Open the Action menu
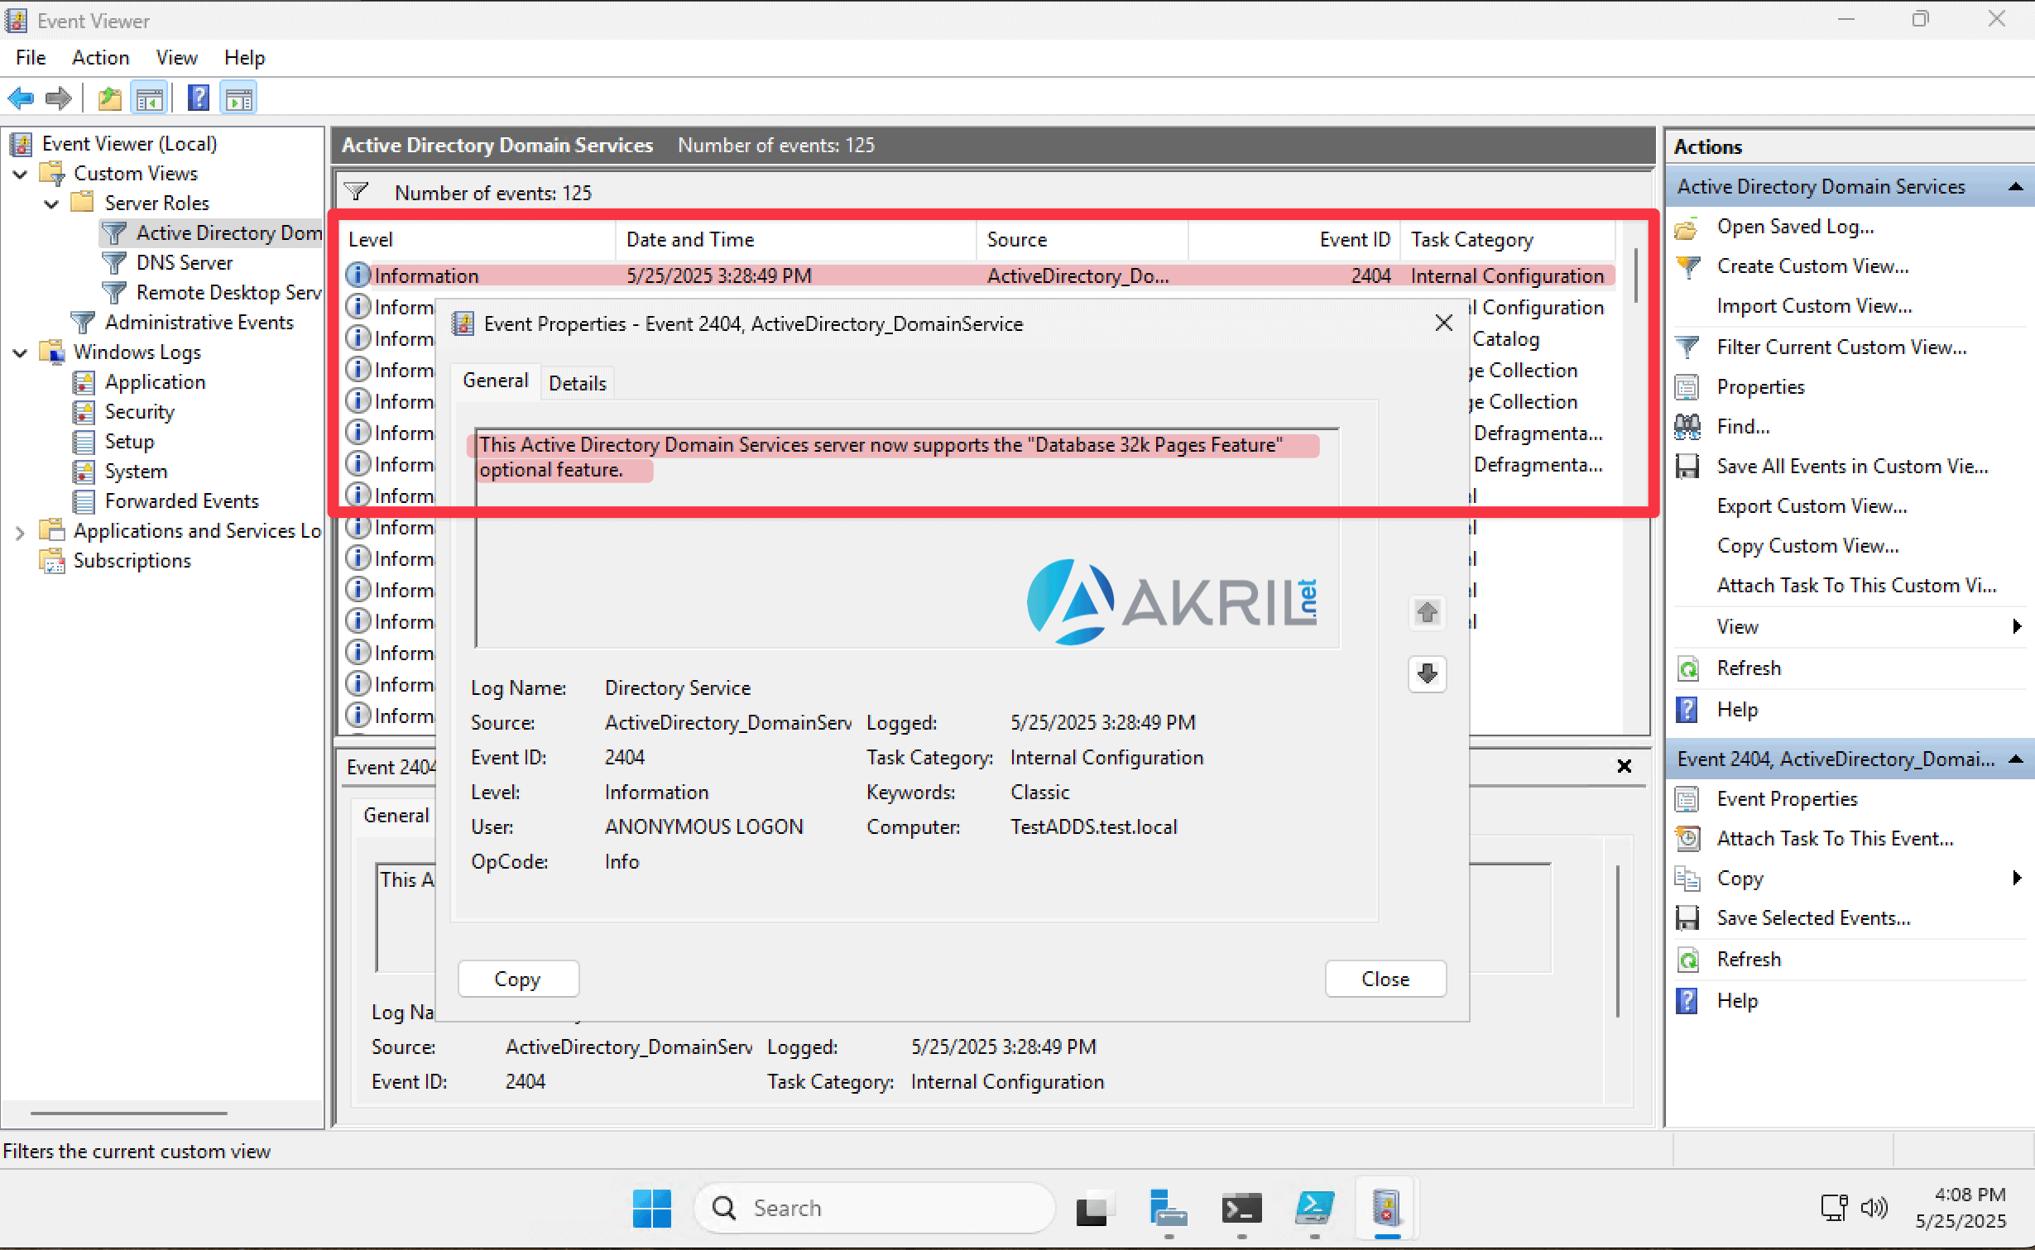 (x=100, y=58)
